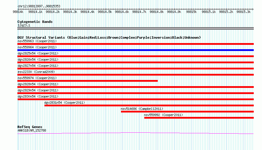Click the red bar under nsv559963

(135, 44)
